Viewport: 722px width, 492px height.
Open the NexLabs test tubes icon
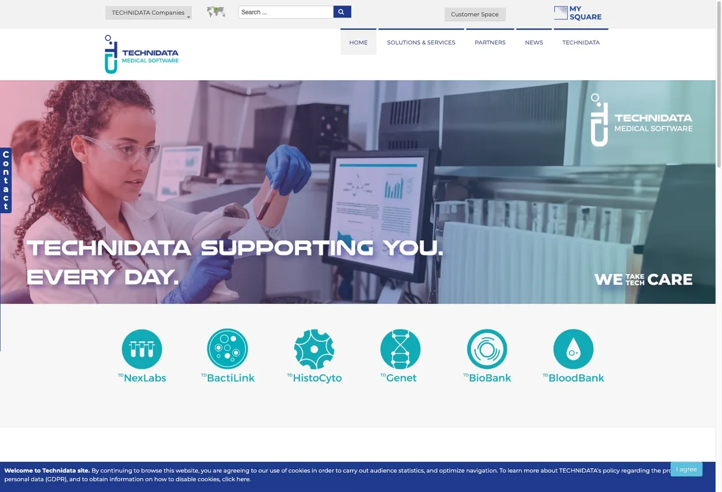click(142, 349)
